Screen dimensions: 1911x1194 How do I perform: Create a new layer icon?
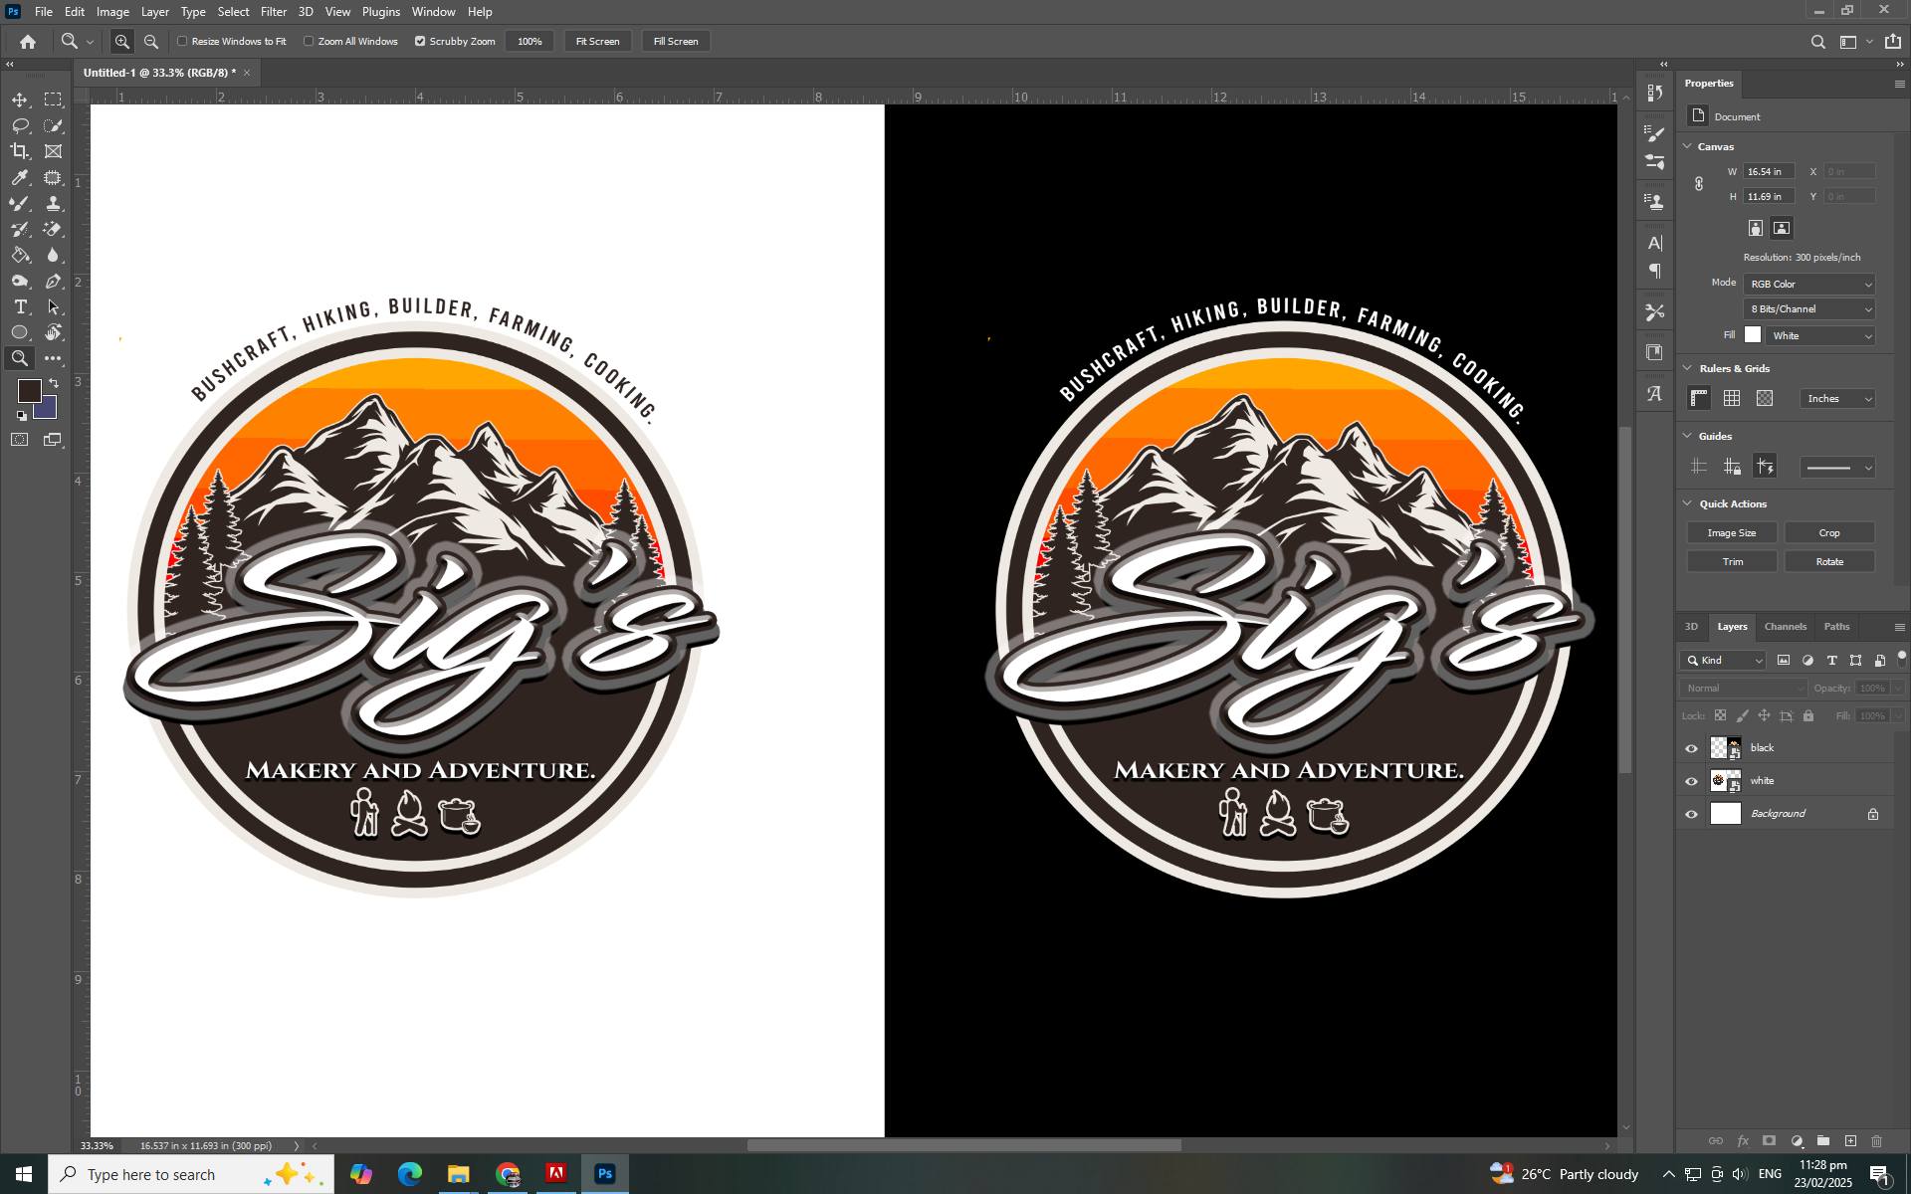[1850, 1141]
